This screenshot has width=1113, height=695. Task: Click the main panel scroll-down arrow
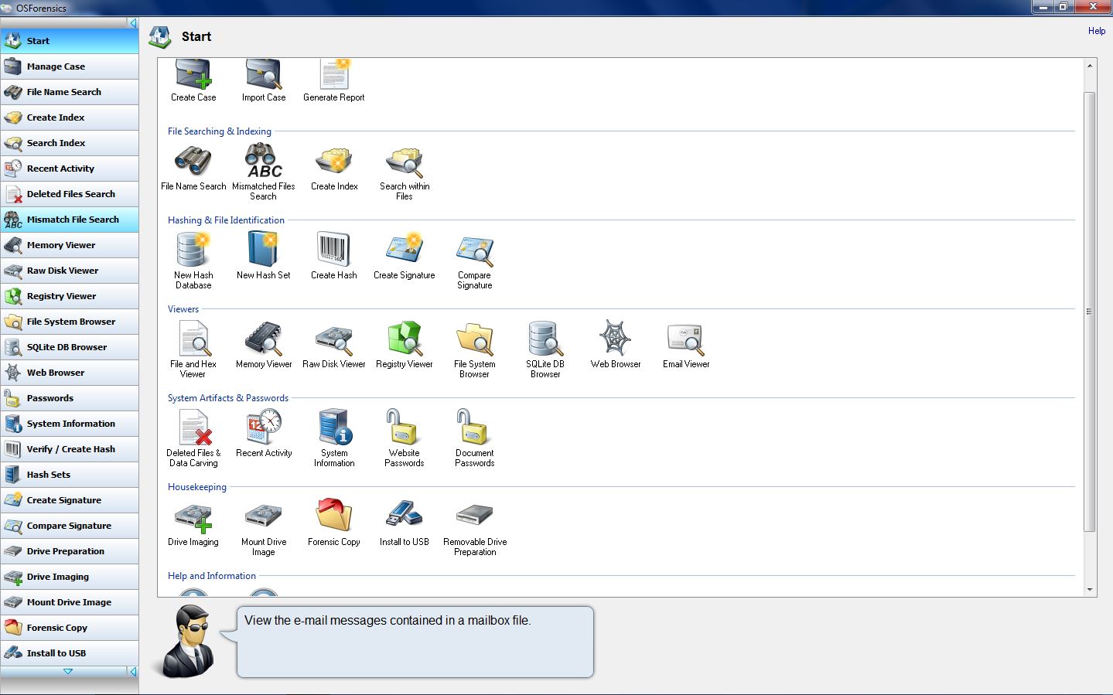click(1090, 590)
